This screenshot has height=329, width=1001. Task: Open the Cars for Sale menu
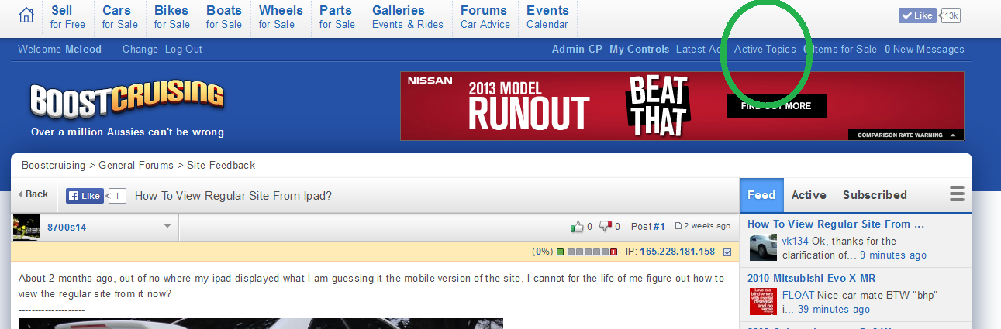coord(120,17)
